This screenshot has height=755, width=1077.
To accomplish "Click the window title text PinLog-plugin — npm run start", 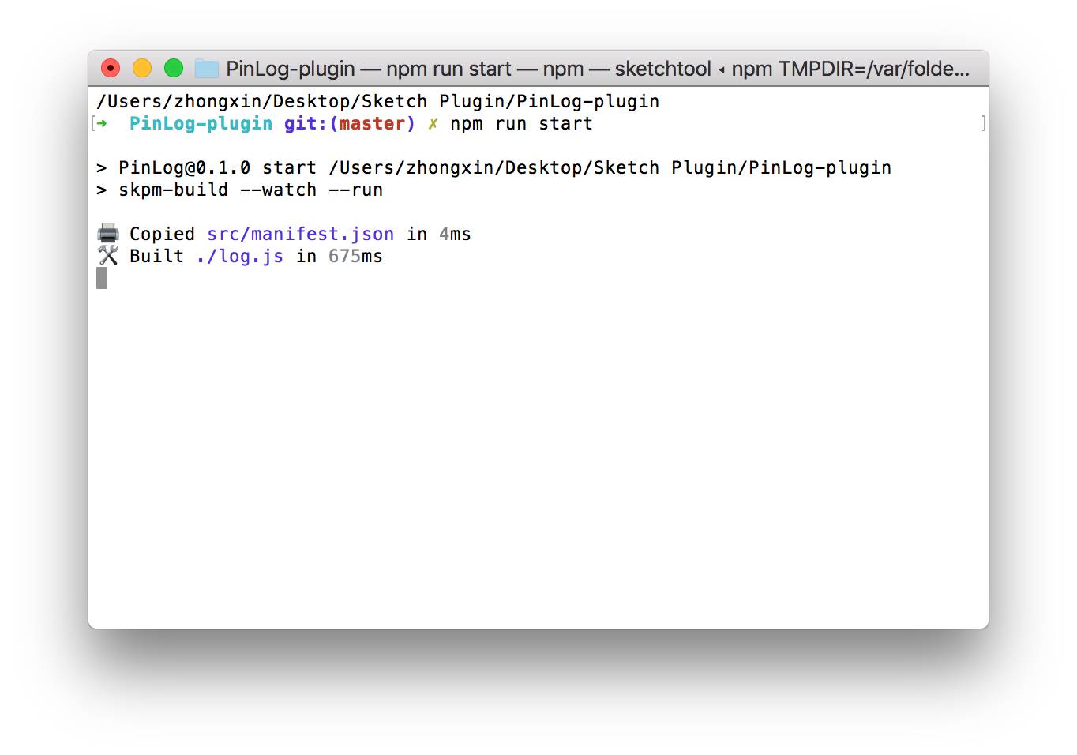I will 369,69.
